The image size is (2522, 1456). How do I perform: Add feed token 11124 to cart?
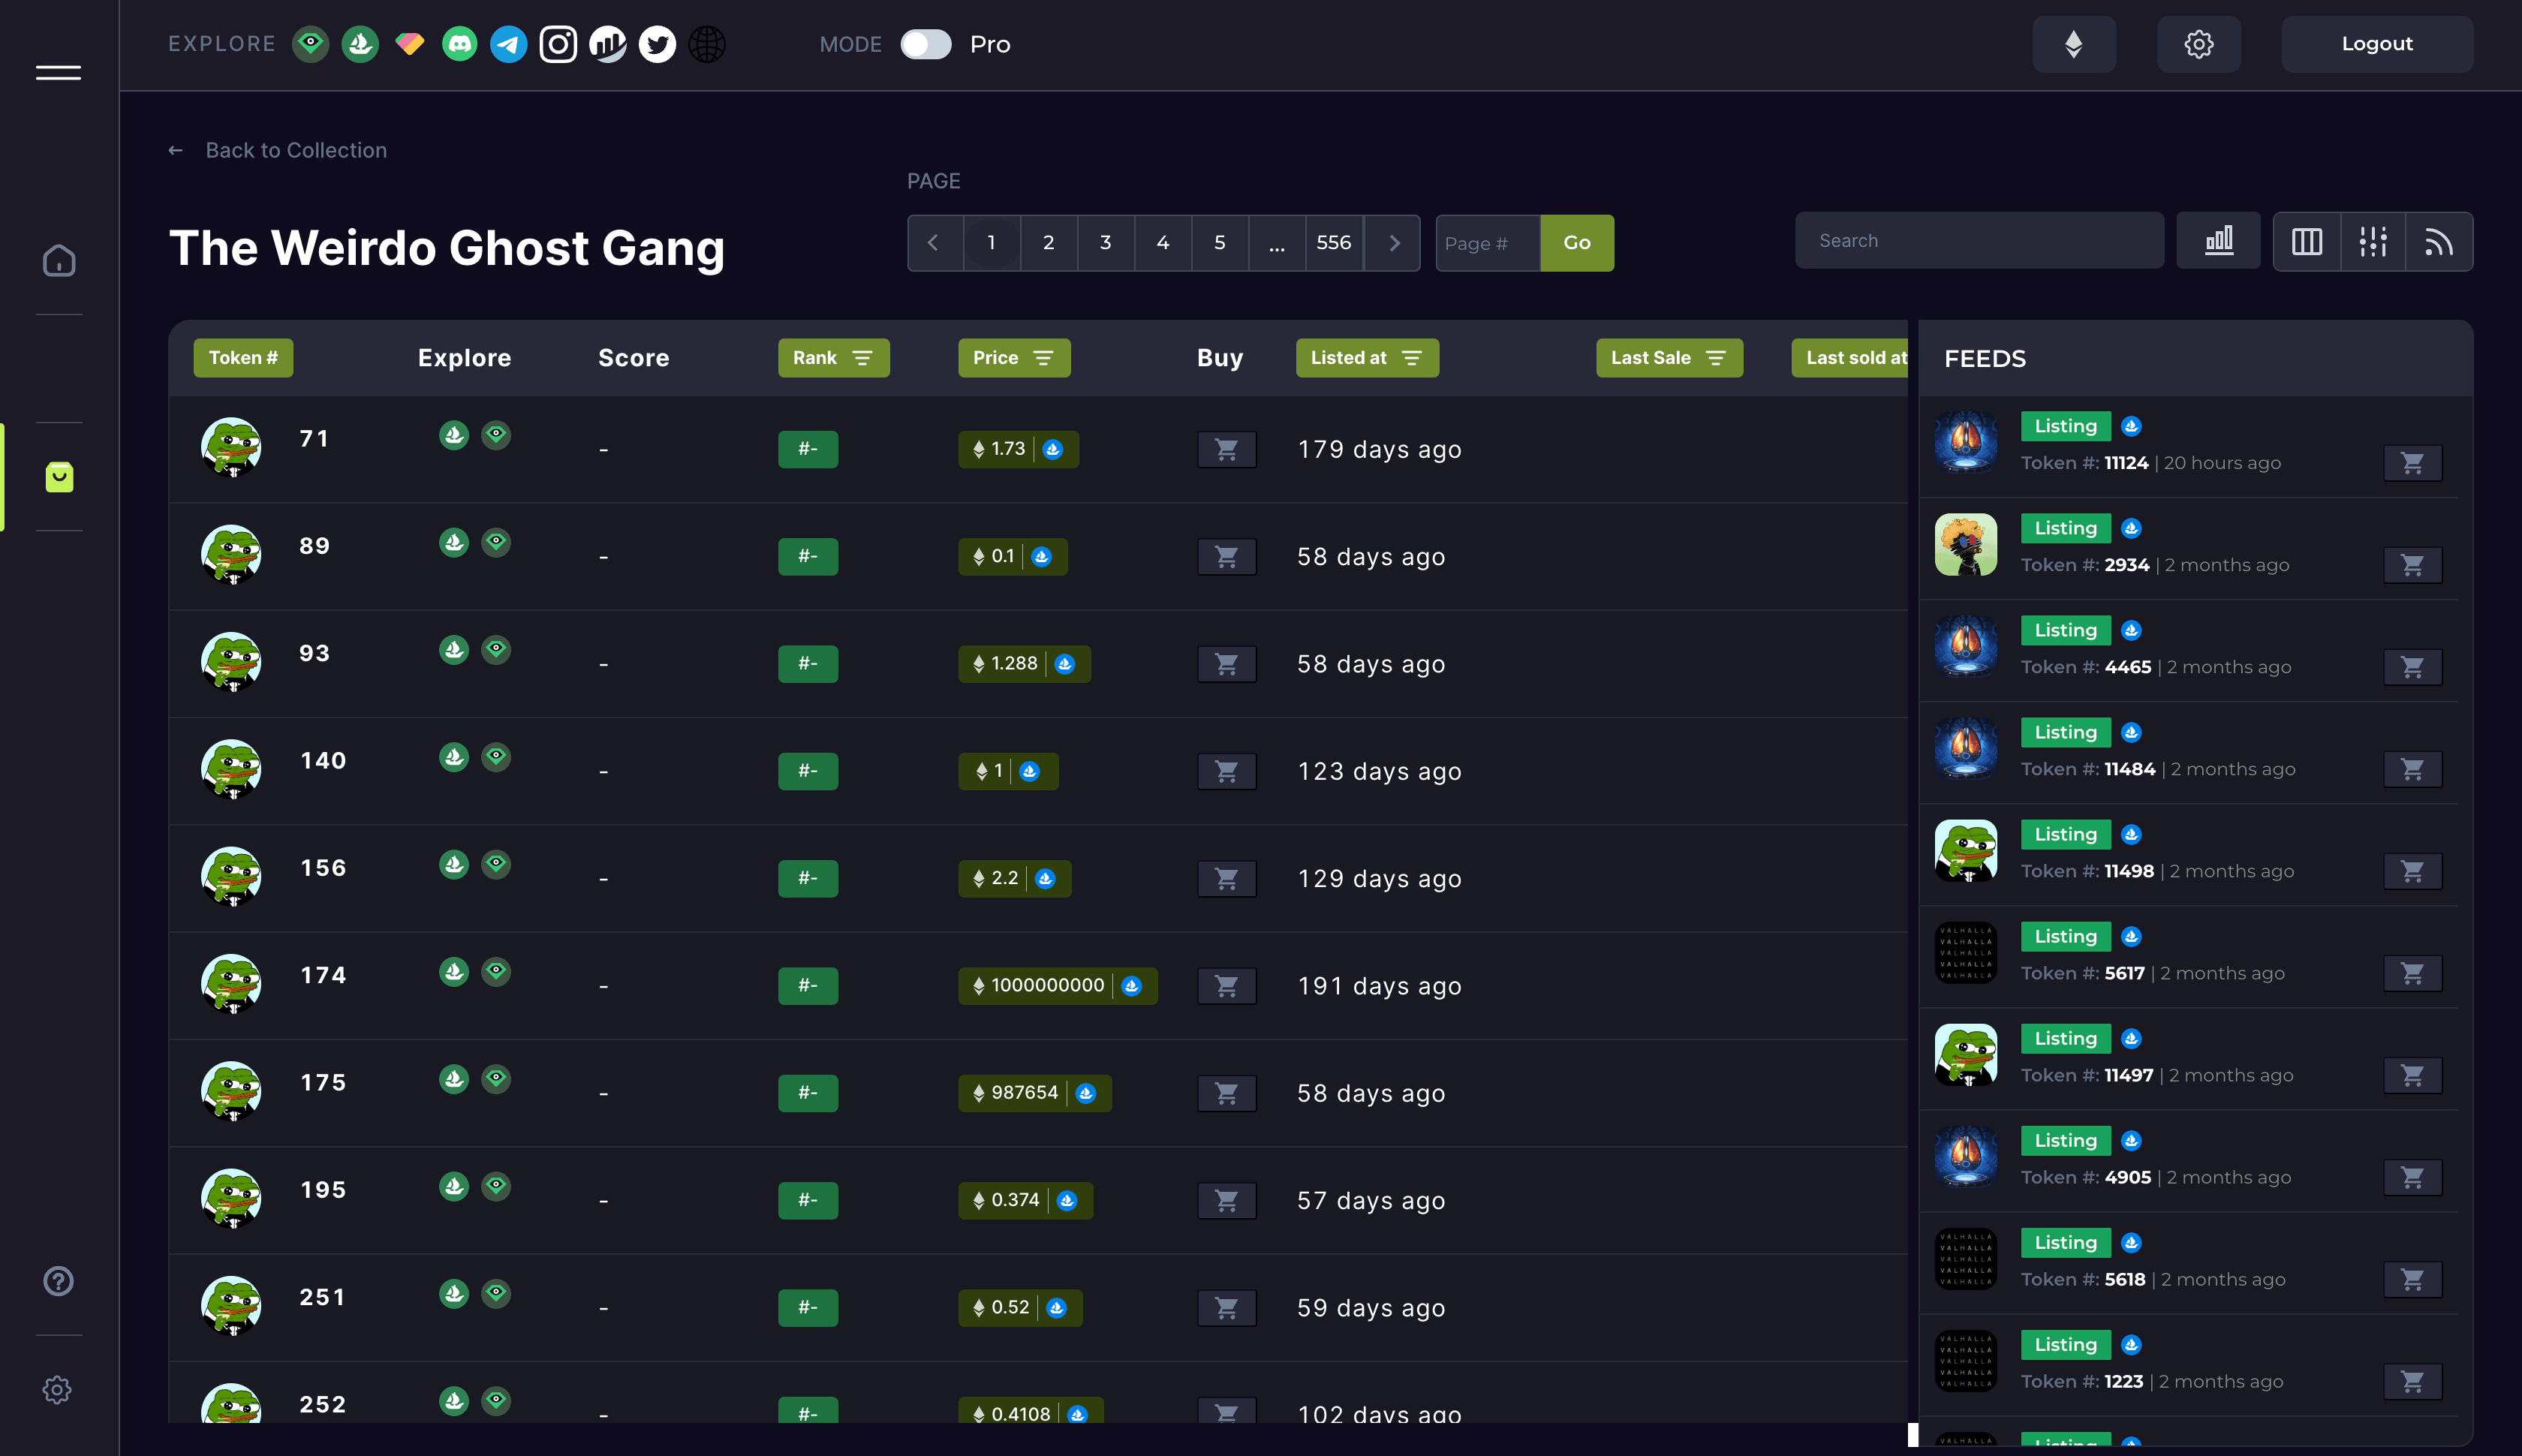coord(2412,463)
